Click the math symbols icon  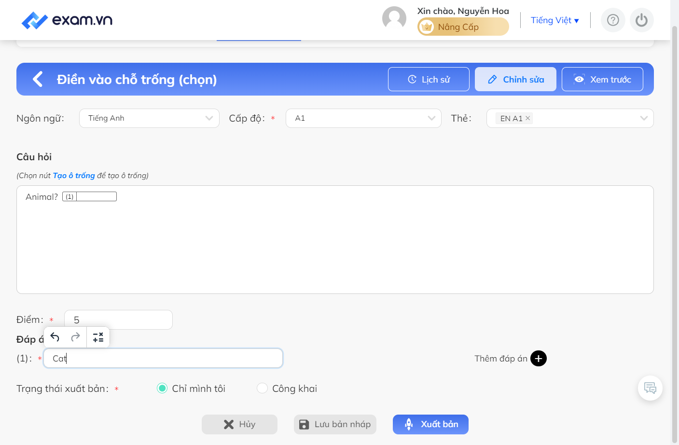98,337
